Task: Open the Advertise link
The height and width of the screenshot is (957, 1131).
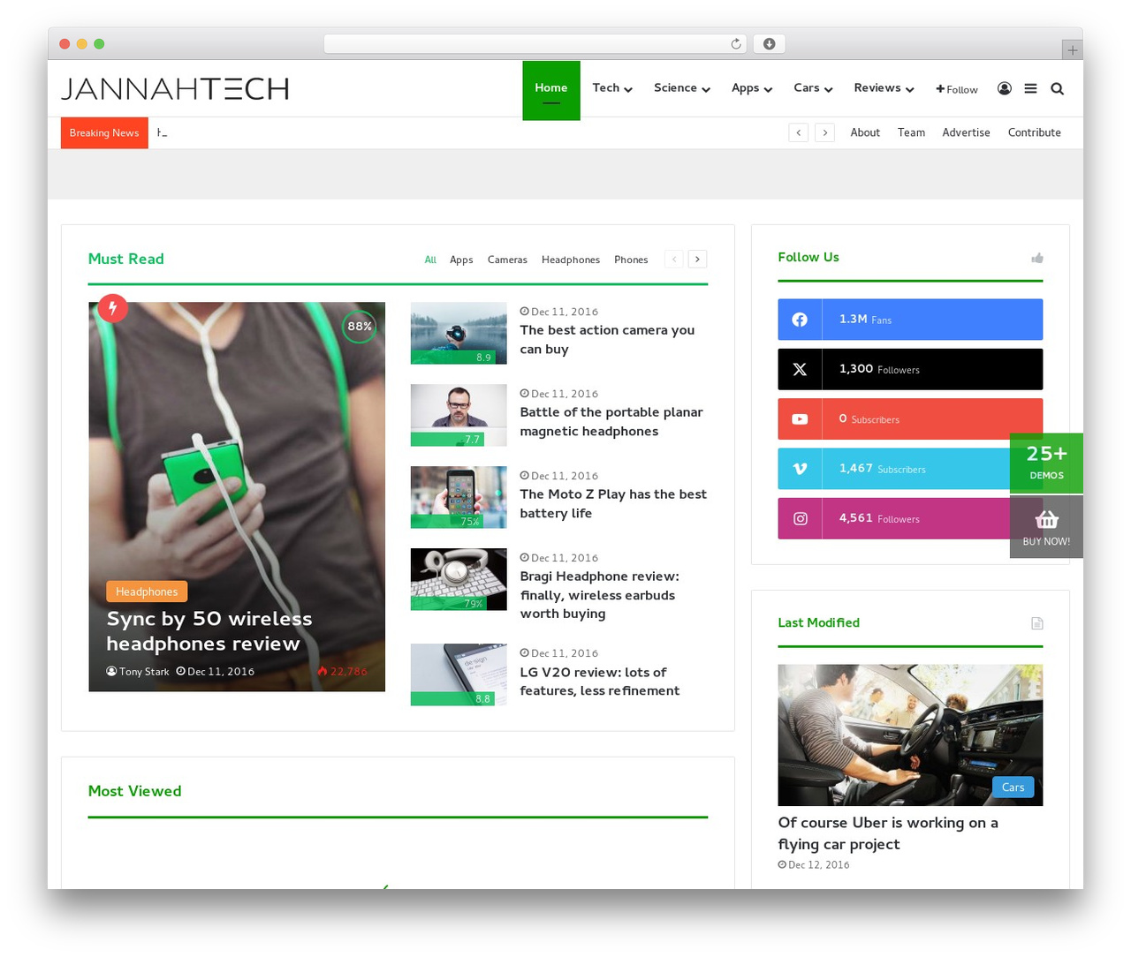Action: point(966,132)
